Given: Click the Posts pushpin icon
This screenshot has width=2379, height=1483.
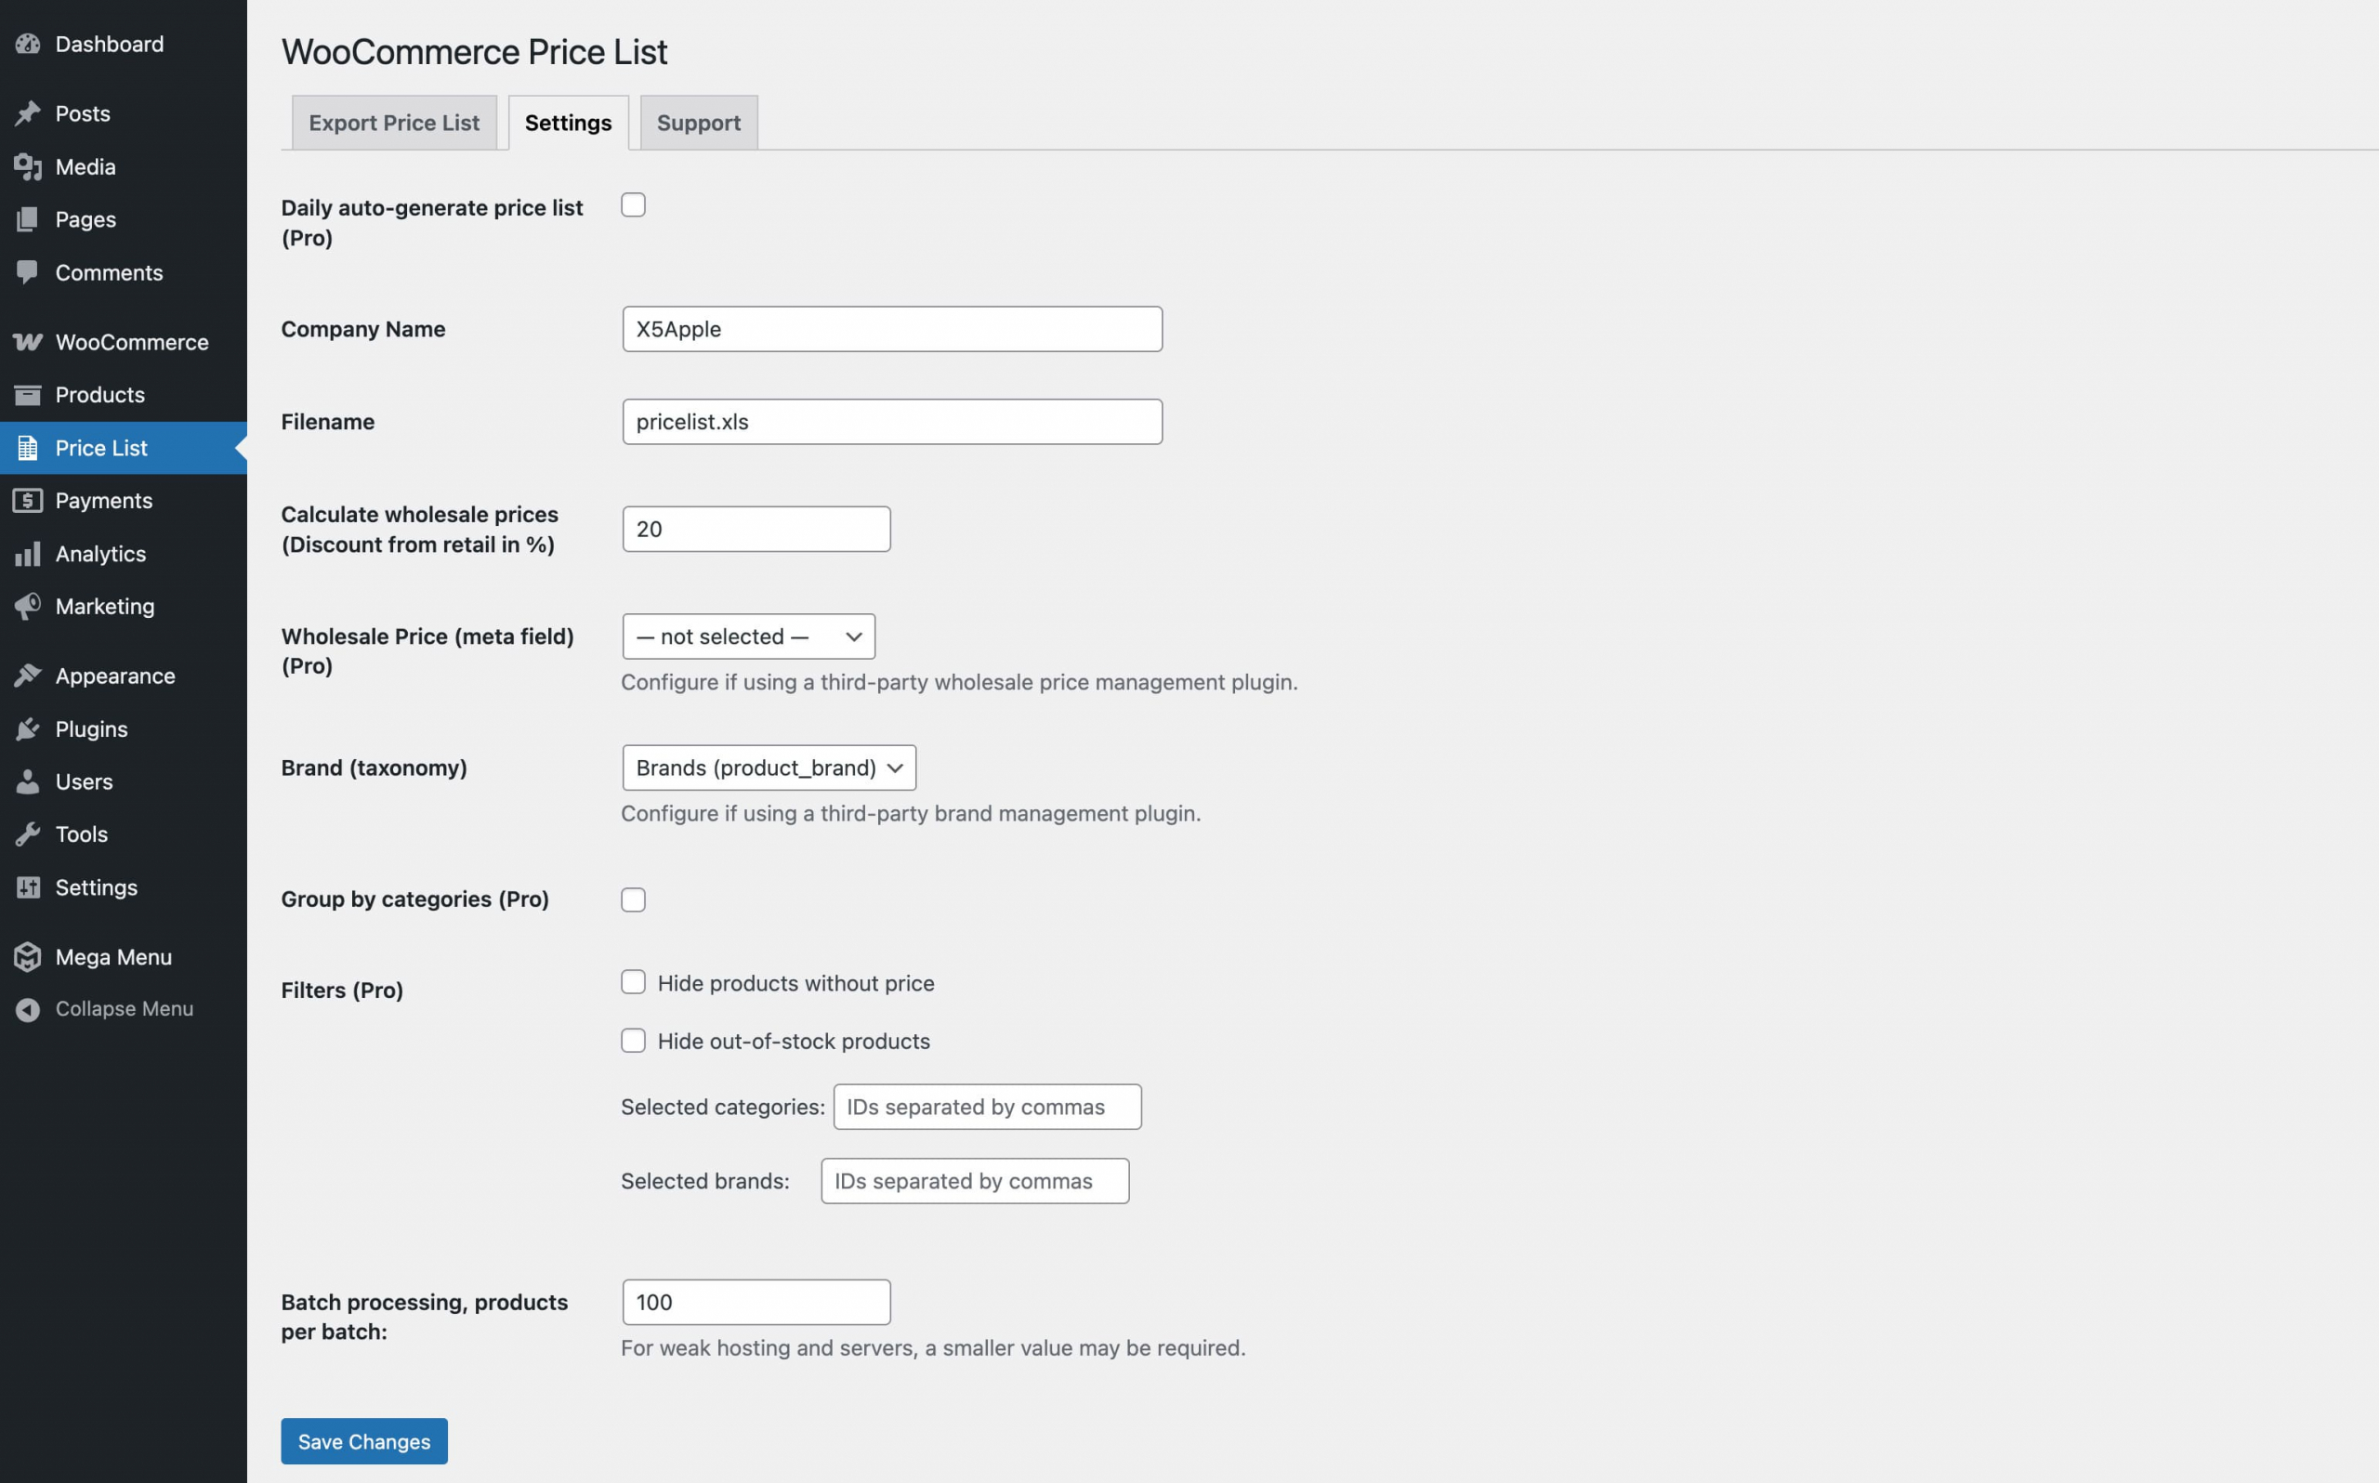Looking at the screenshot, I should point(28,113).
